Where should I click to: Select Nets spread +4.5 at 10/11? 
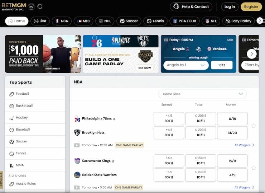pos(169,133)
